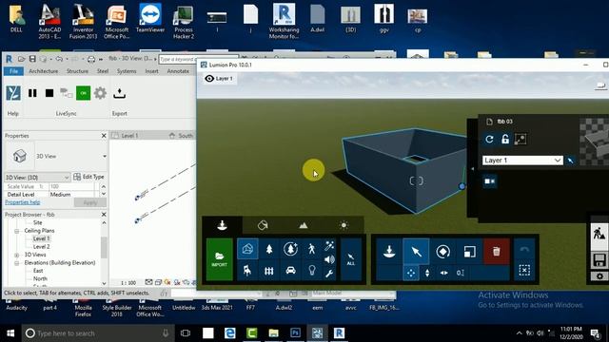Viewport: 609px width, 342px height.
Task: Activate the Select arrow tool
Action: point(416,252)
